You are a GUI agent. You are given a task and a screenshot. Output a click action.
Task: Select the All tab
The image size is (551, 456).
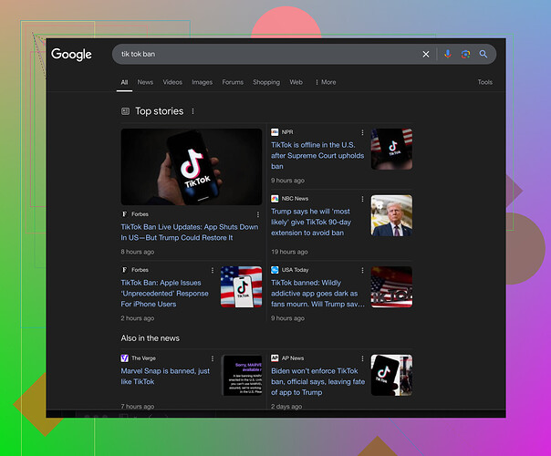coord(124,82)
